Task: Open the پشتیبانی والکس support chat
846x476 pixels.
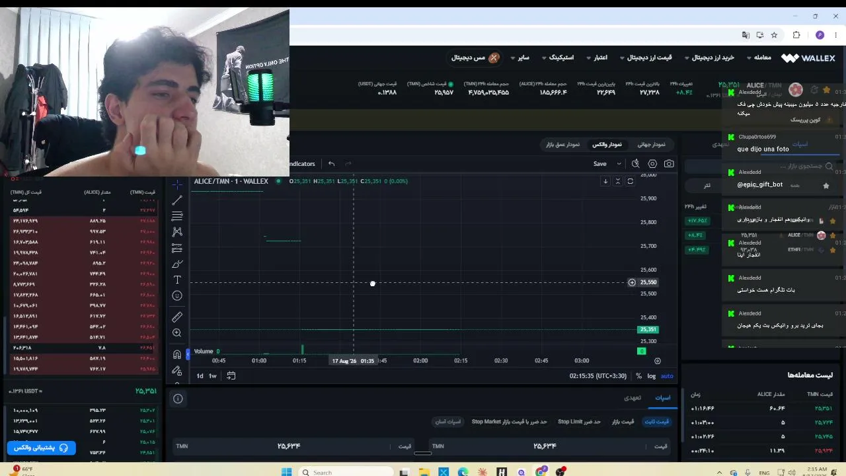Action: 41,448
